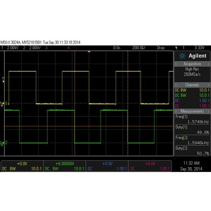The width and height of the screenshot is (211, 211).
Task: Click the 0.0s horizontal delay value
Action: point(117,48)
